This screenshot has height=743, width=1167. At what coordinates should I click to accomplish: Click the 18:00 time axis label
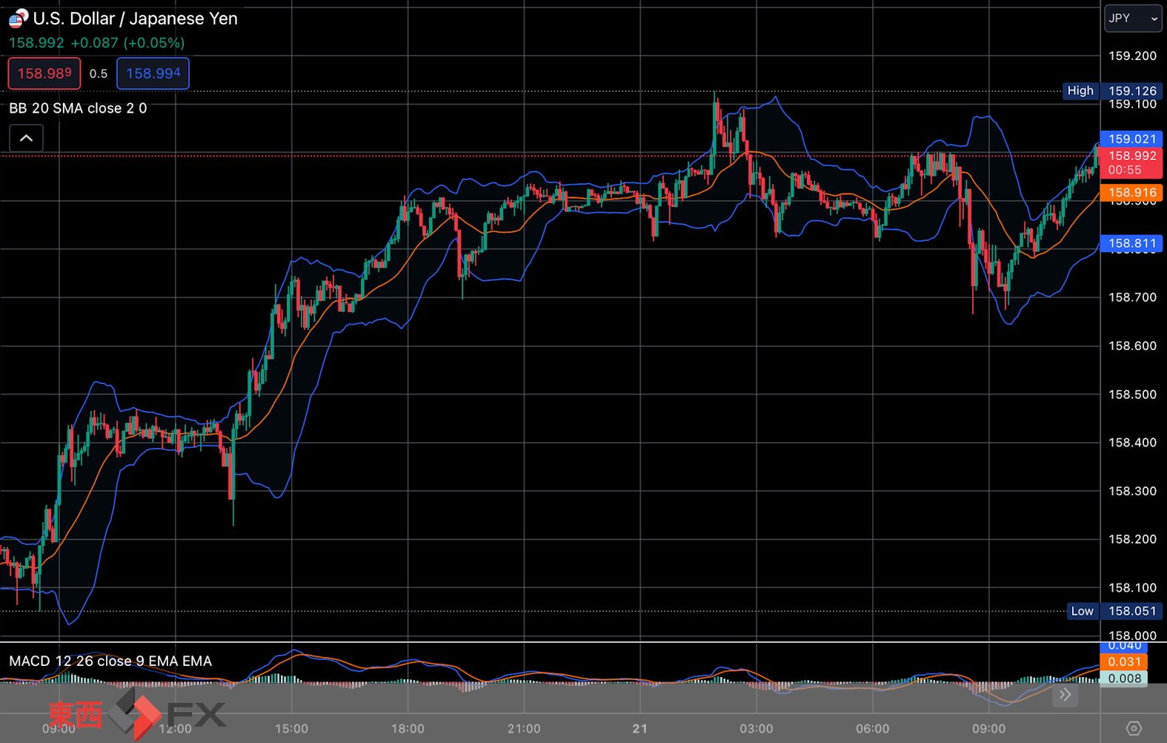coord(408,729)
